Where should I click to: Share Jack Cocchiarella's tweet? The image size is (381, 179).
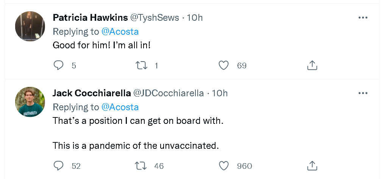[x=312, y=166]
